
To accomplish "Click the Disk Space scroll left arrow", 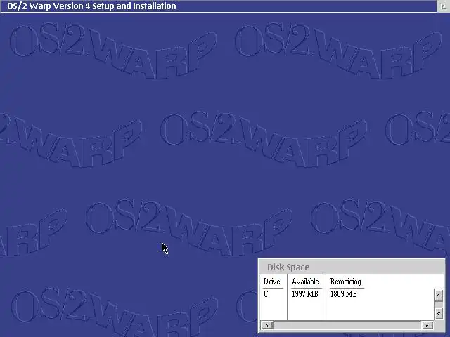I will click(x=267, y=325).
